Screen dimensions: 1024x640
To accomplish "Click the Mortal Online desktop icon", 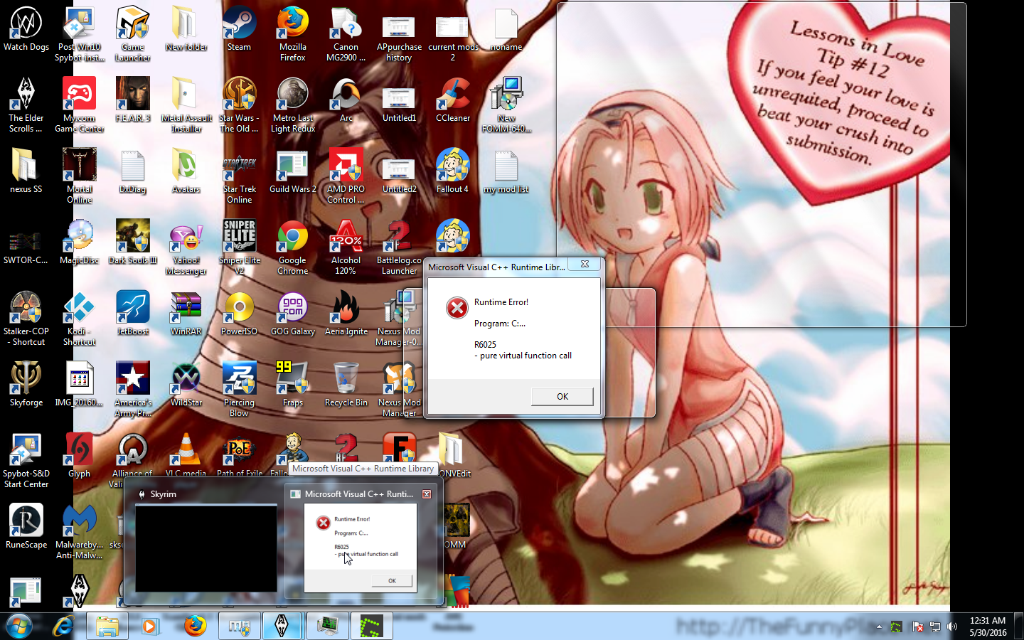I will point(80,176).
